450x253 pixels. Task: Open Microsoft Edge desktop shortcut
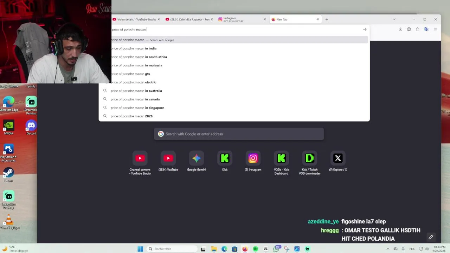(9, 104)
